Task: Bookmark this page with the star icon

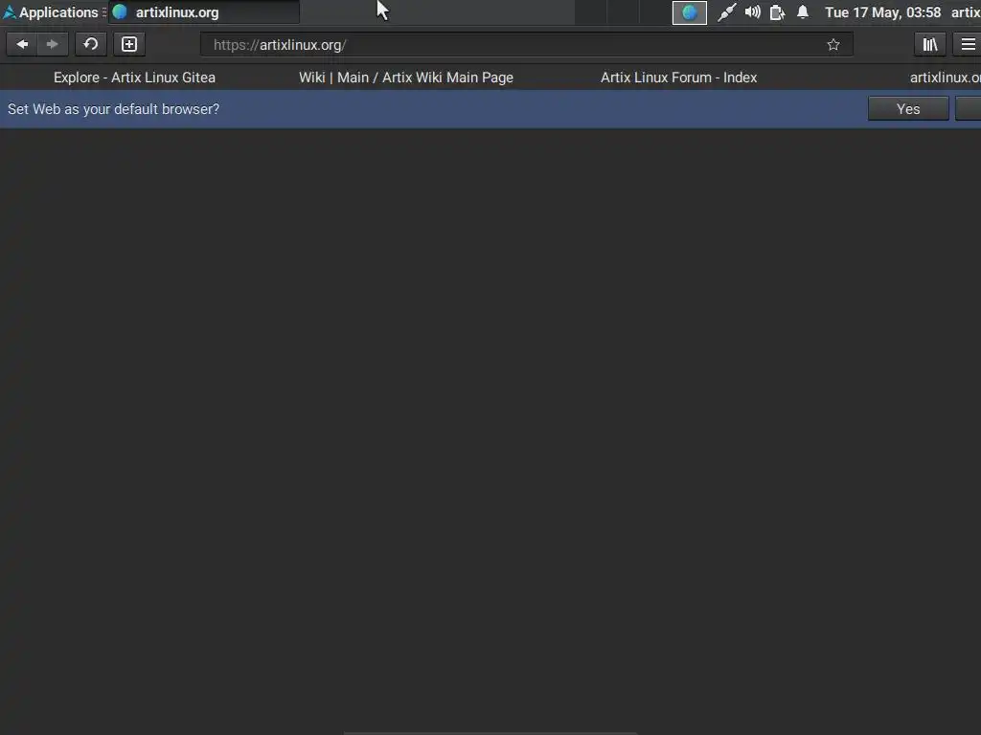Action: click(x=833, y=45)
